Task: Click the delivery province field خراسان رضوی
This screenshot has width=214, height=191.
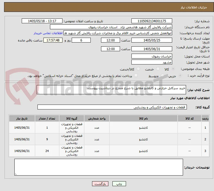Action: click(x=152, y=56)
